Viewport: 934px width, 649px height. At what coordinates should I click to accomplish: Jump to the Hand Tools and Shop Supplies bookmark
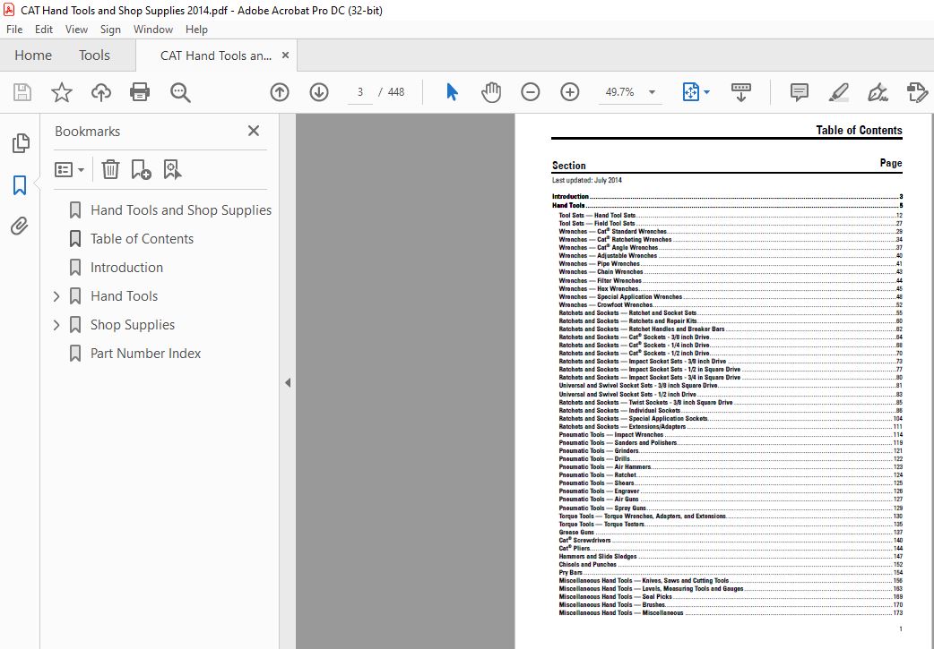point(181,210)
